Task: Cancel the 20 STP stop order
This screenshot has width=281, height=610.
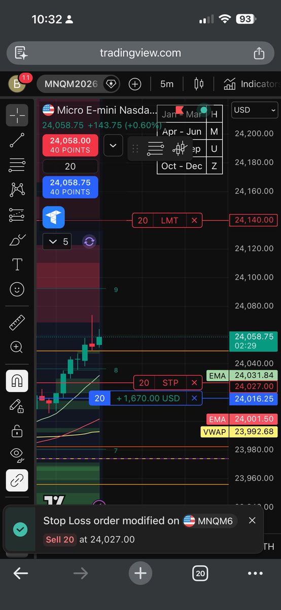Action: tap(194, 383)
